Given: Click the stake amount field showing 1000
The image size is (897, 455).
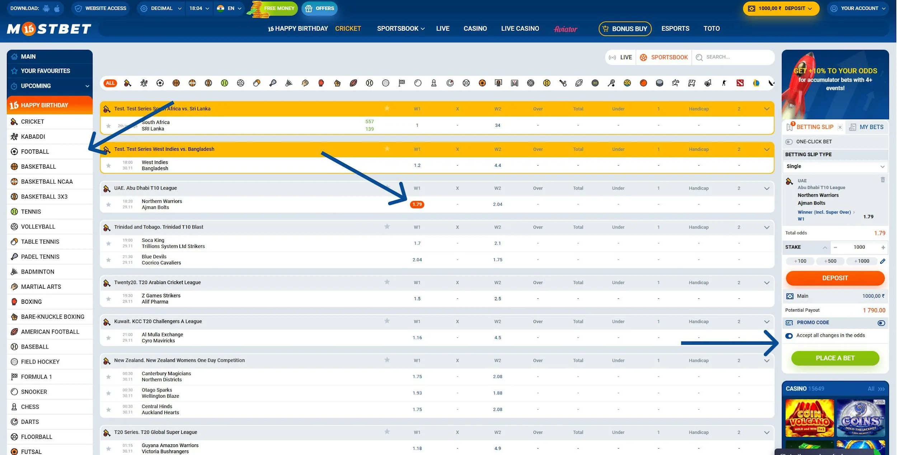Looking at the screenshot, I should pos(859,247).
